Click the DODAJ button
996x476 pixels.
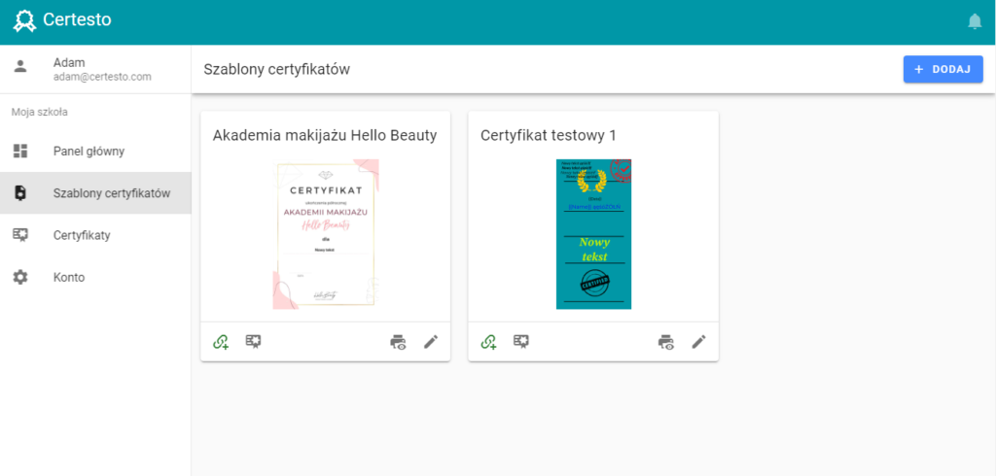(x=943, y=69)
